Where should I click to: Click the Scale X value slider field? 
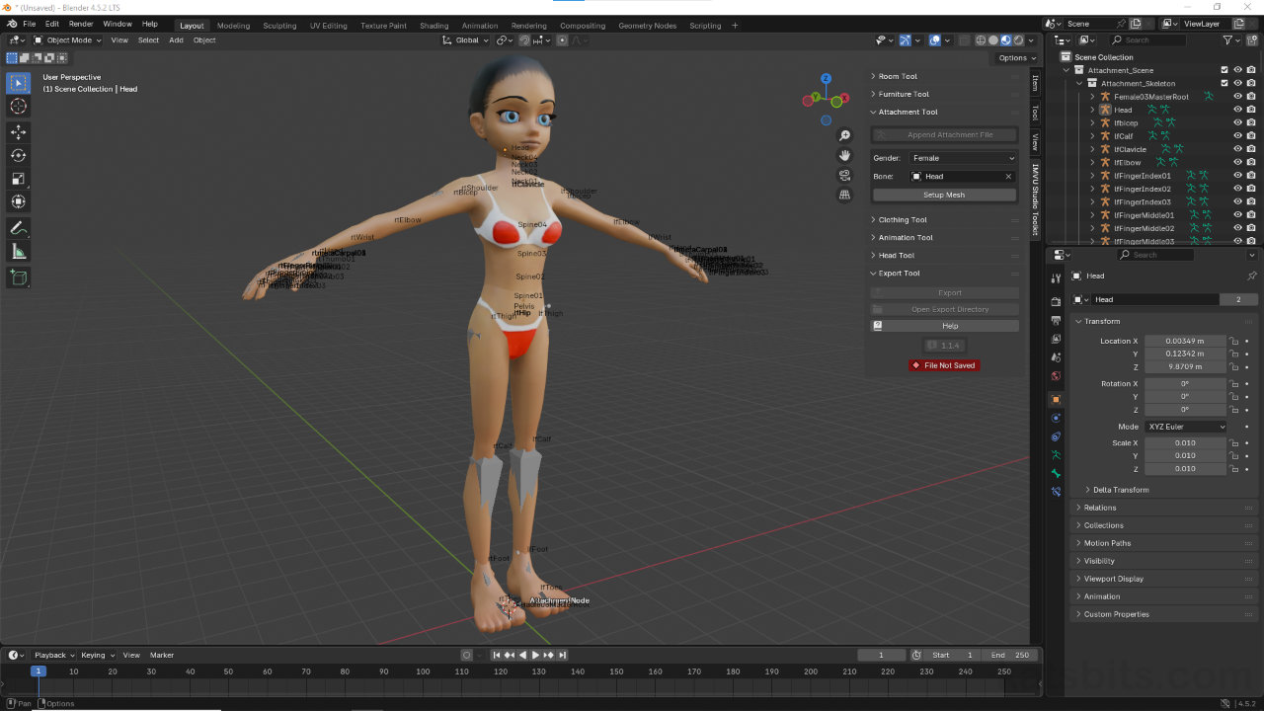(x=1185, y=443)
